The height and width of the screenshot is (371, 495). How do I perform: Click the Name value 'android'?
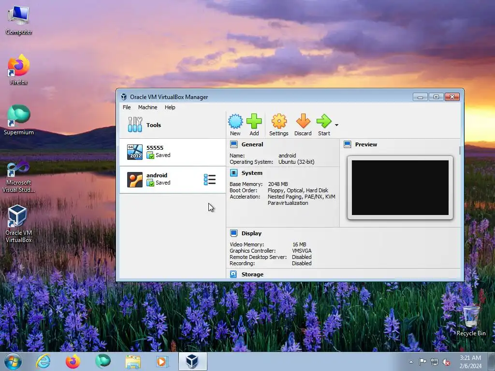tap(287, 156)
